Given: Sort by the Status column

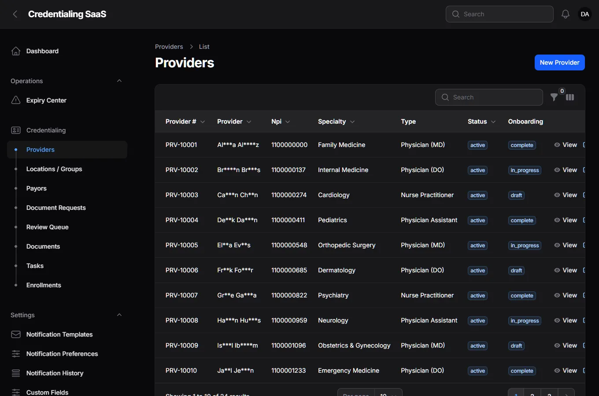Looking at the screenshot, I should [x=481, y=121].
